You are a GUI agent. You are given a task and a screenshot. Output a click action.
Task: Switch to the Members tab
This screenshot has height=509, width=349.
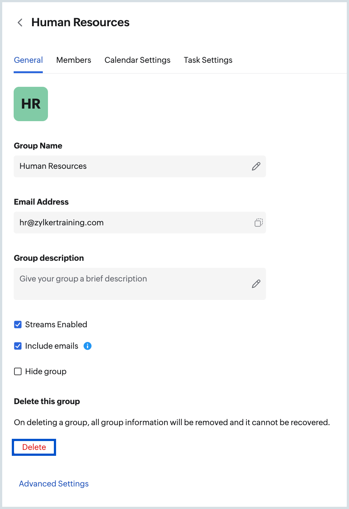73,60
